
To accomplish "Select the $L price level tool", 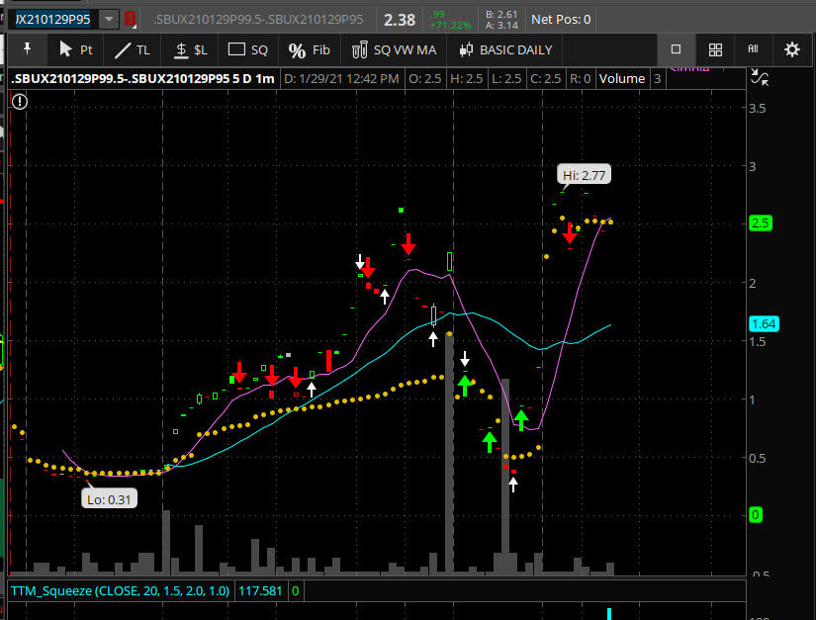I will click(x=190, y=49).
